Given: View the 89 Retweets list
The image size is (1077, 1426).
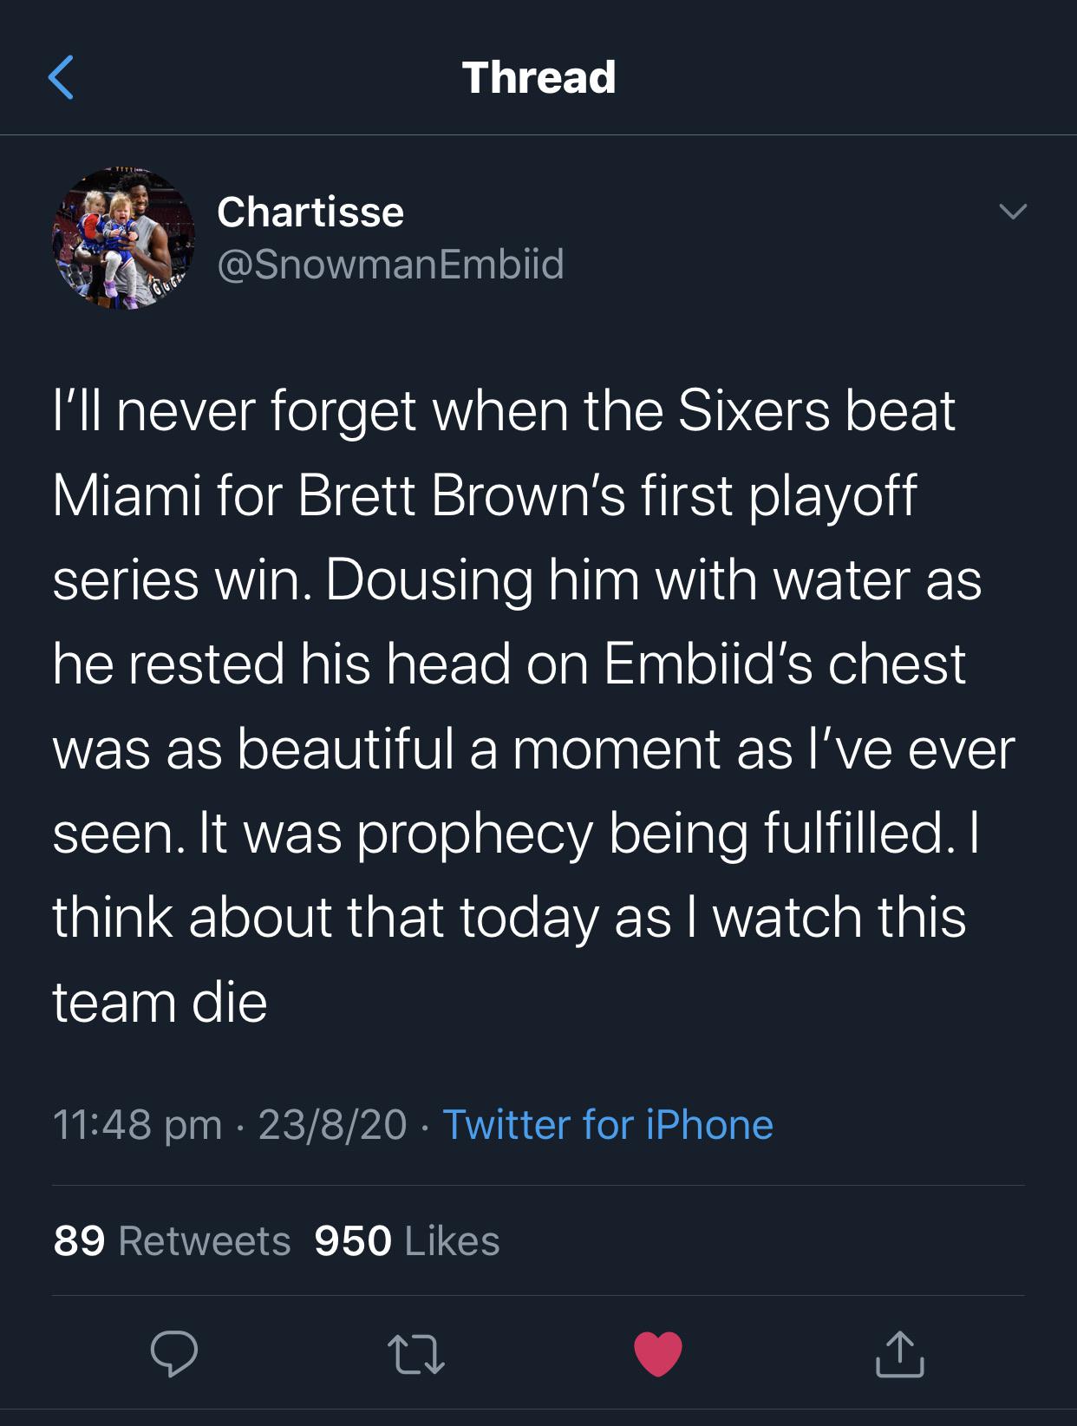Looking at the screenshot, I should (172, 1241).
